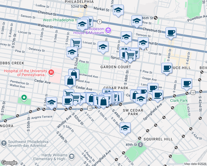Click the Powelton Ave street label
207x166 pixels.
(197, 18)
